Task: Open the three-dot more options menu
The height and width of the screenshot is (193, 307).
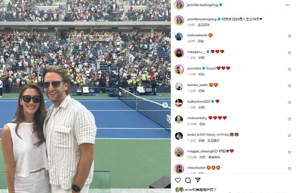Action: [x=287, y=5]
